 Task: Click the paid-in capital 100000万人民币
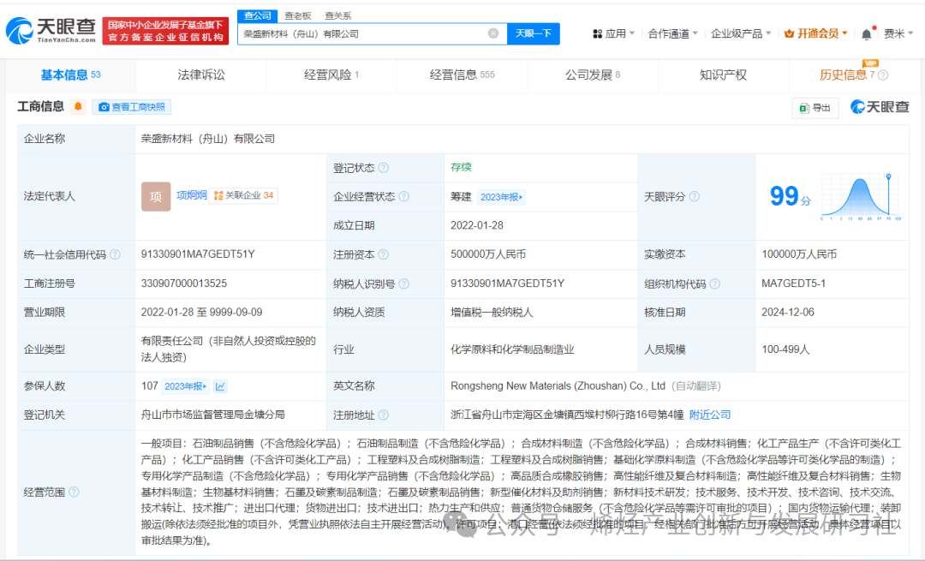click(x=799, y=254)
